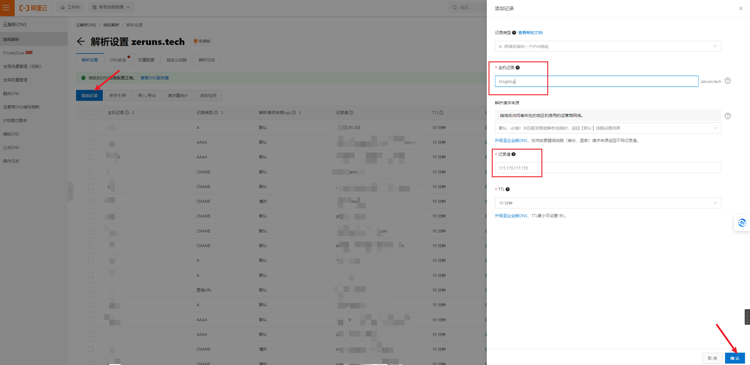This screenshot has width=750, height=365.
Task: Click help icon beside 记录类型 label
Action: point(514,33)
